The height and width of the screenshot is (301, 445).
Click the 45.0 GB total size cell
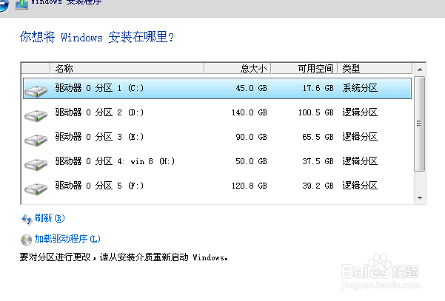pos(251,89)
